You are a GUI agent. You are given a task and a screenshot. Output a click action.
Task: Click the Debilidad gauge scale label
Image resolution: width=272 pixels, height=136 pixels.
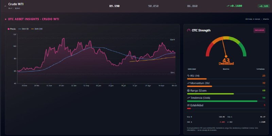pyautogui.click(x=192, y=69)
